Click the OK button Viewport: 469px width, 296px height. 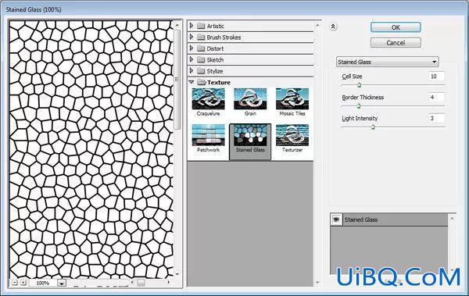click(396, 27)
